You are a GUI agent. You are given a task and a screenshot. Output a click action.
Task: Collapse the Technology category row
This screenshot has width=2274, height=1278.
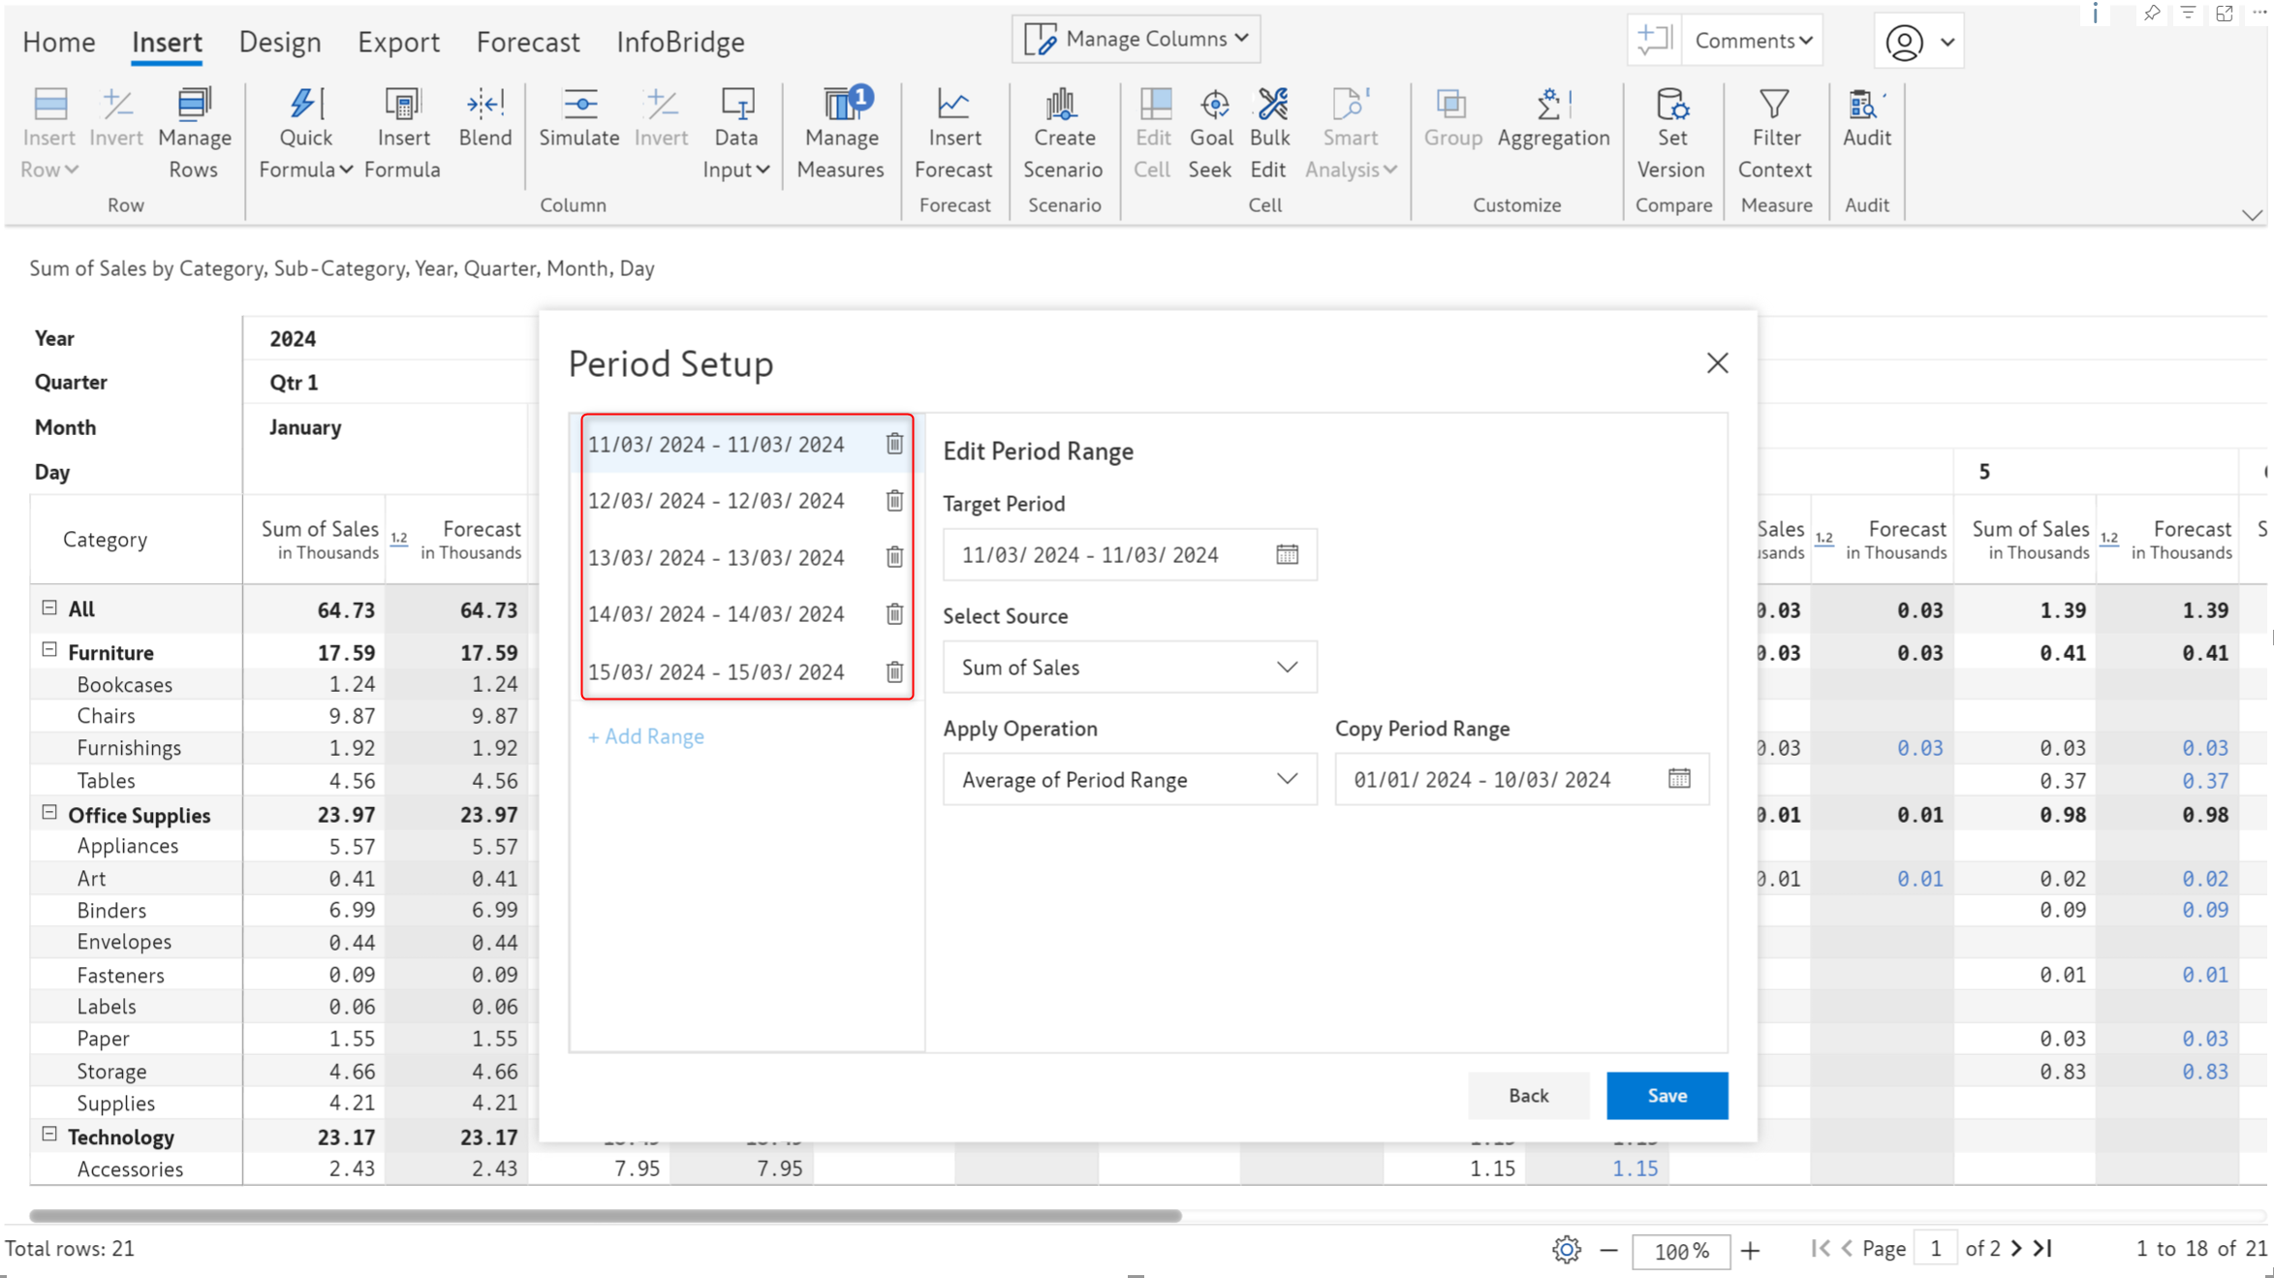coord(49,1135)
